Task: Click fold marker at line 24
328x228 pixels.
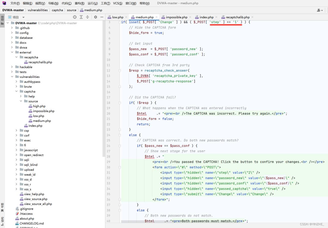Action: pos(120,135)
